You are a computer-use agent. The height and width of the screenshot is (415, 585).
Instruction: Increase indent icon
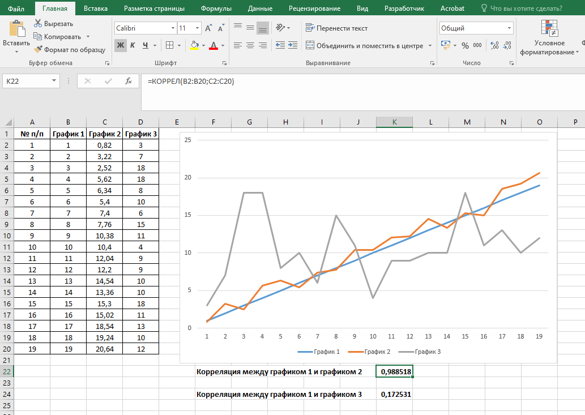[293, 45]
